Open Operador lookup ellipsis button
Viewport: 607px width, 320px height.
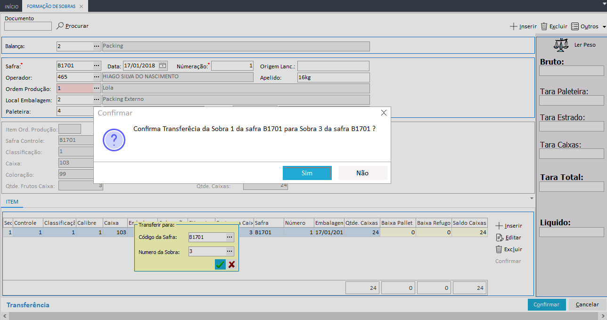point(97,77)
